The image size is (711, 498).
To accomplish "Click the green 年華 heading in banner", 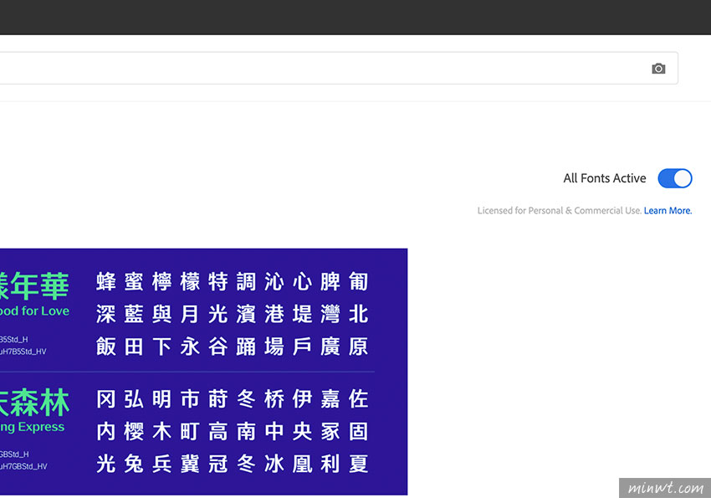I will point(33,285).
